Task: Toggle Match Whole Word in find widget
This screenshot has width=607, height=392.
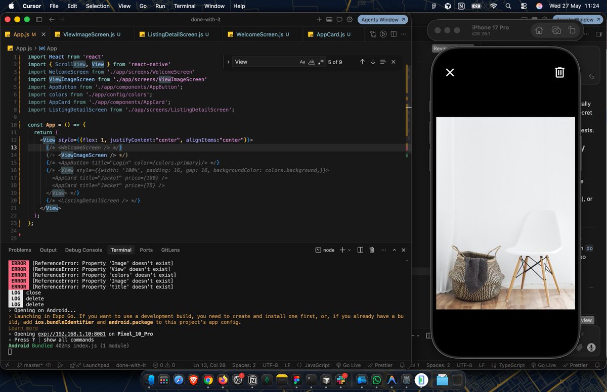Action: (312, 62)
